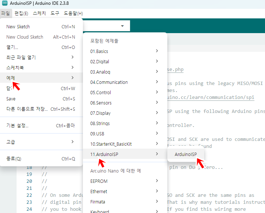Expand 고급 submenu

41,142
